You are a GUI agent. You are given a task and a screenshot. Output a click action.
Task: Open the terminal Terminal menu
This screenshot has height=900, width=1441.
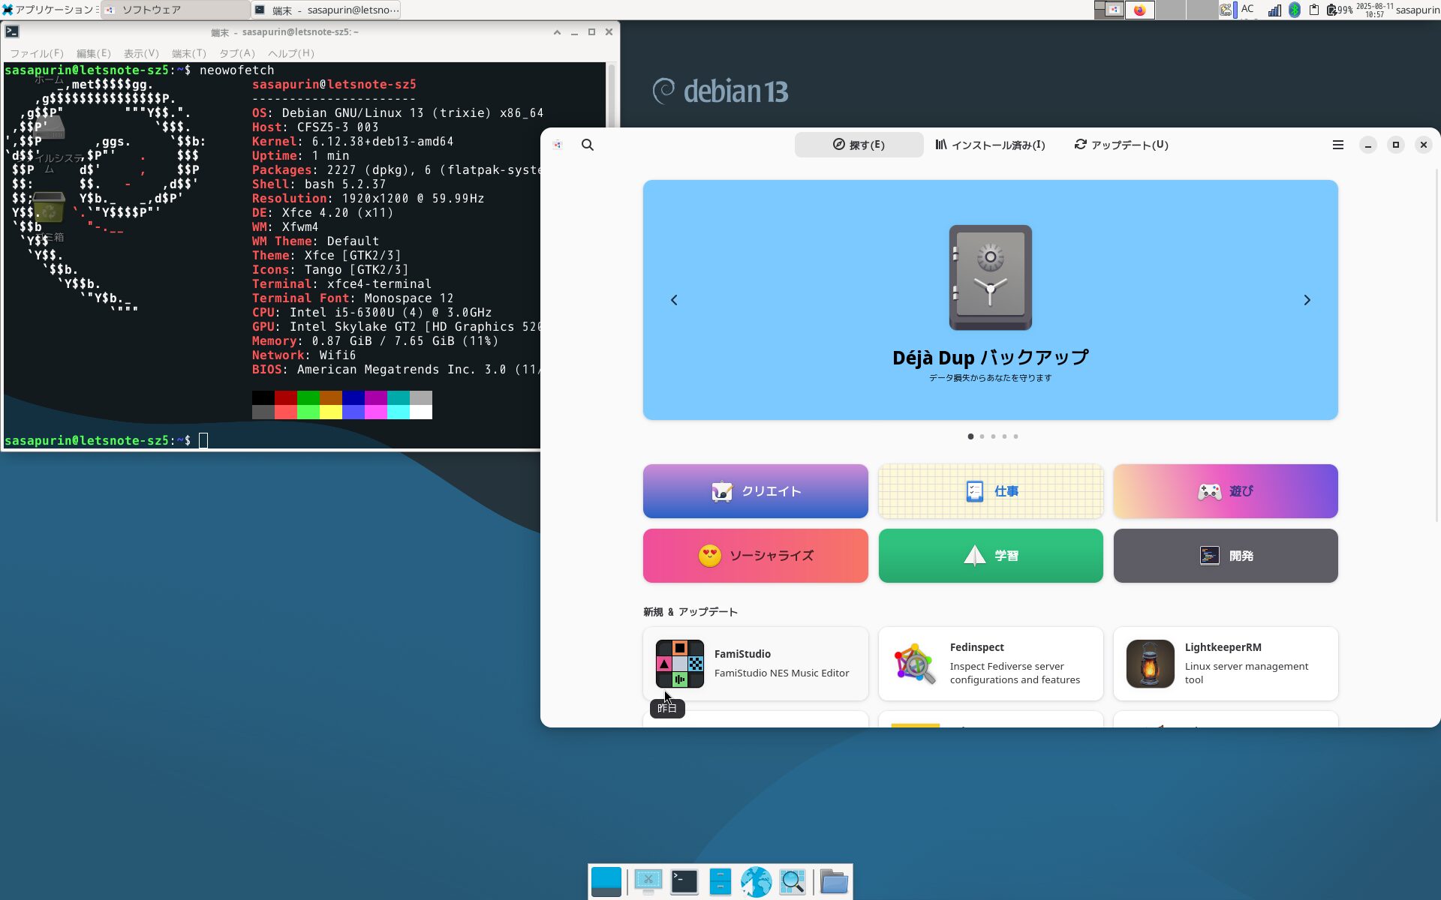(188, 53)
